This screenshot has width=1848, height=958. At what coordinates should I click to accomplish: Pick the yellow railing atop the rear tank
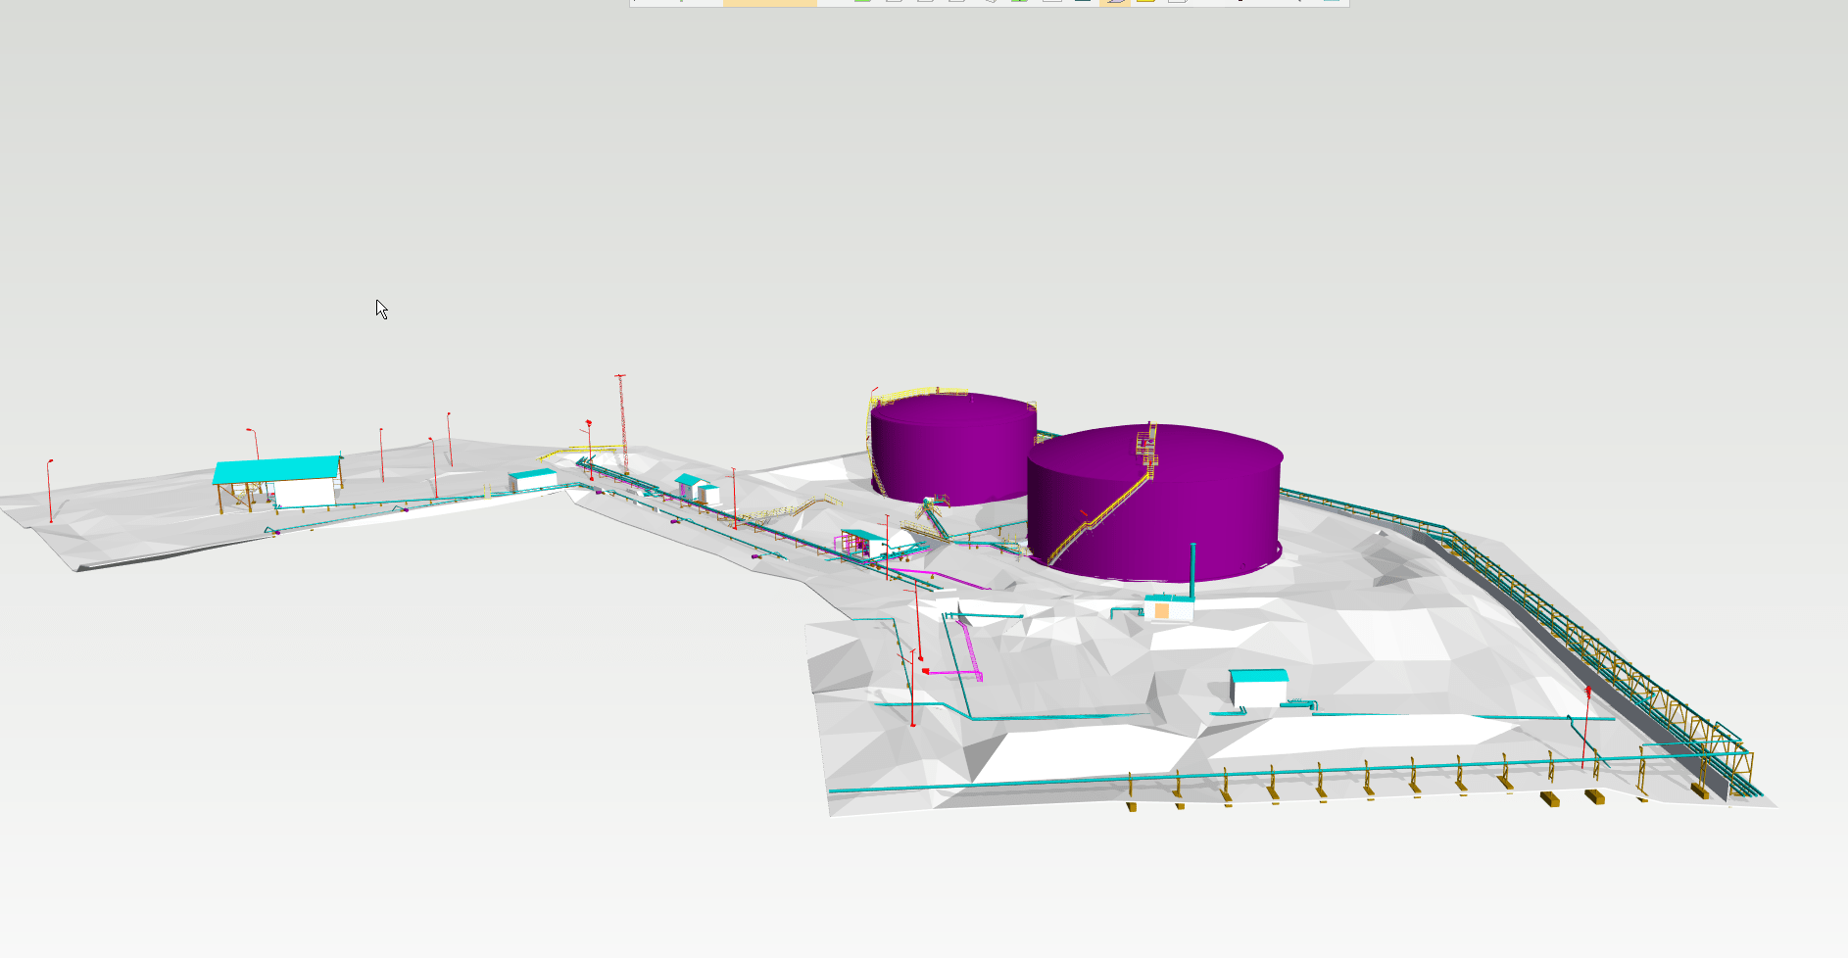pyautogui.click(x=921, y=395)
